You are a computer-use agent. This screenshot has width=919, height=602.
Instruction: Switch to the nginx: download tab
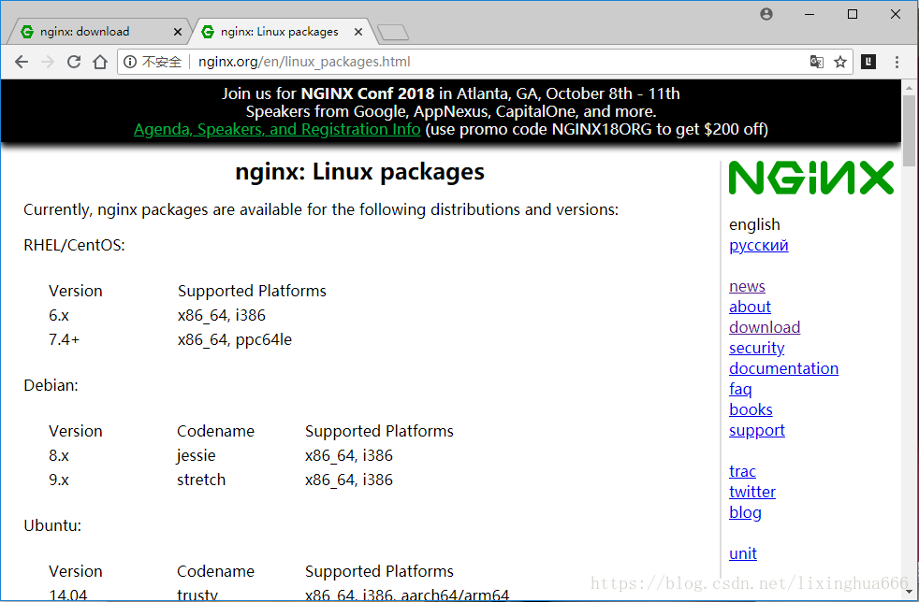[x=99, y=32]
